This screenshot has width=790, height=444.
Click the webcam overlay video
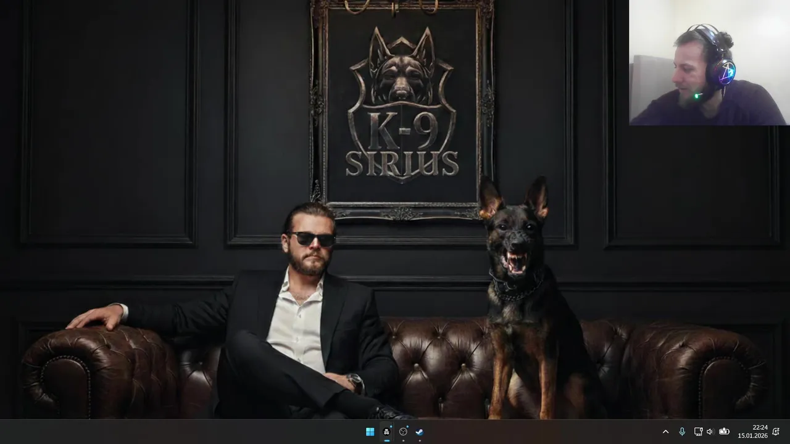click(x=710, y=63)
